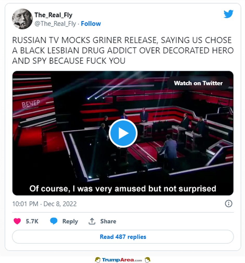Open the The_Real_Fly display name link
Screen dimensions: 245x263
click(53, 15)
